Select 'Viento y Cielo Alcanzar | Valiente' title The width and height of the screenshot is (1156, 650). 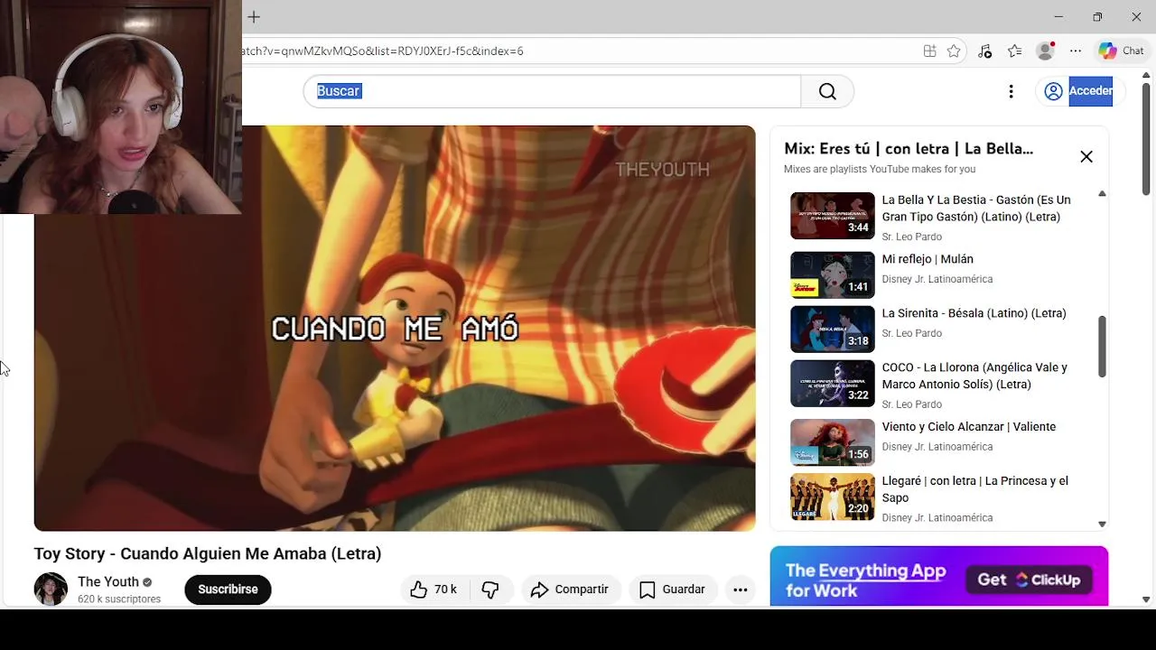[x=969, y=427]
